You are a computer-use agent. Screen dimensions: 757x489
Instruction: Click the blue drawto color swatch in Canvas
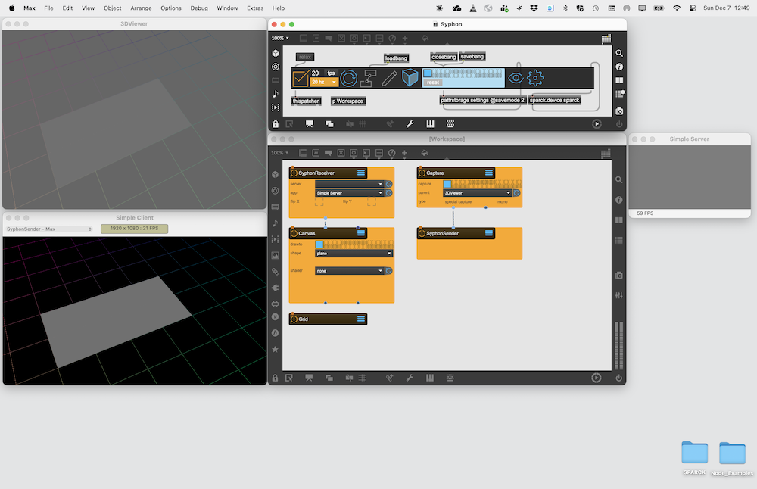pos(319,244)
